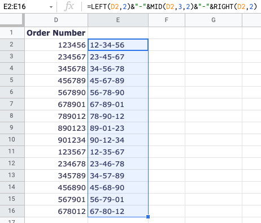Click cell showing 56-78-90

pos(118,92)
